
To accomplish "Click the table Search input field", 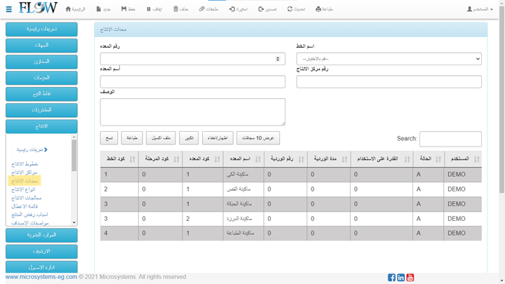I will pos(450,139).
